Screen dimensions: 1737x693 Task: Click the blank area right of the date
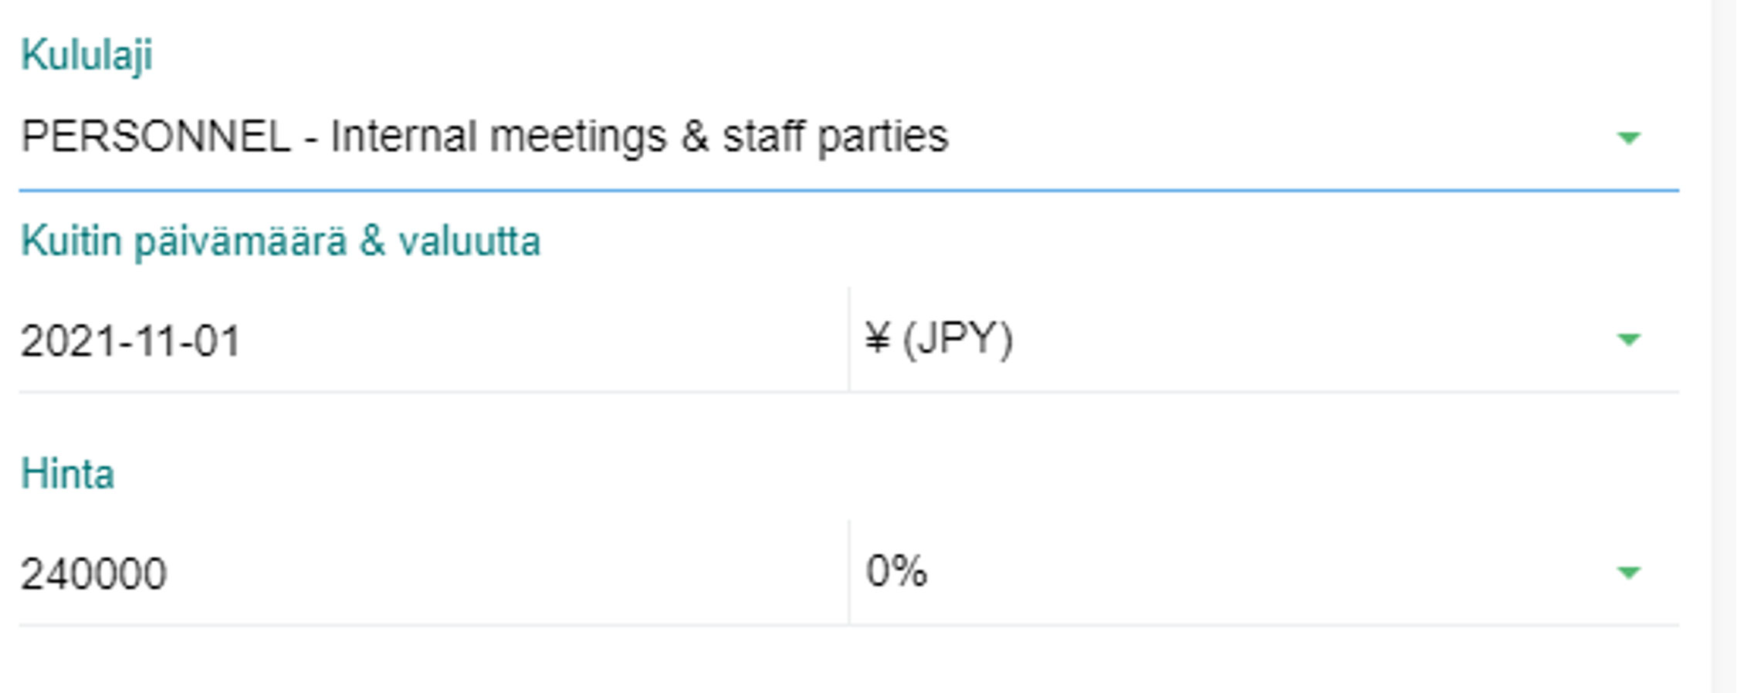[x=540, y=340]
